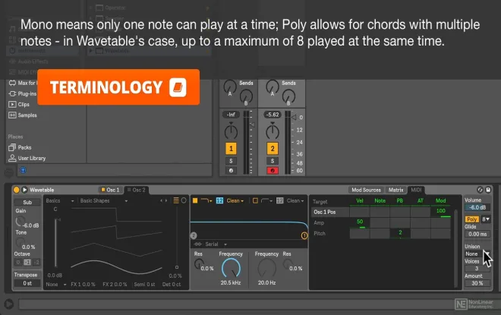Screen dimensions: 501x315
Task: Click track 2 Send B knob
Action: [x=288, y=97]
